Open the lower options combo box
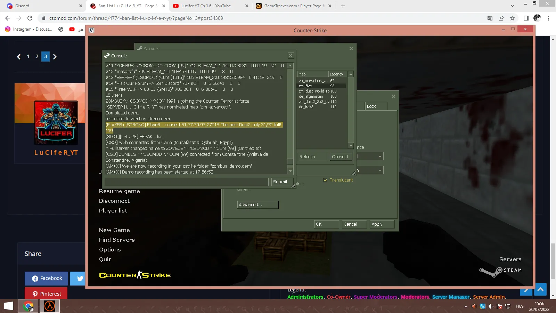The width and height of the screenshot is (556, 313). click(370, 170)
